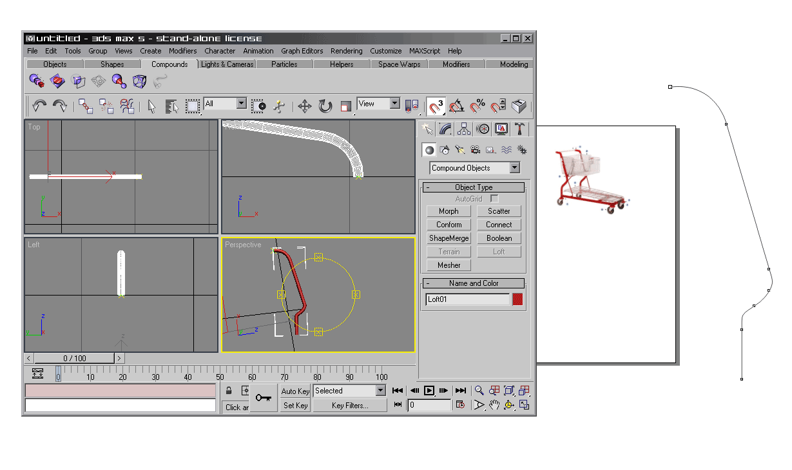Open the Modifiers menu
The width and height of the screenshot is (792, 470).
(183, 51)
